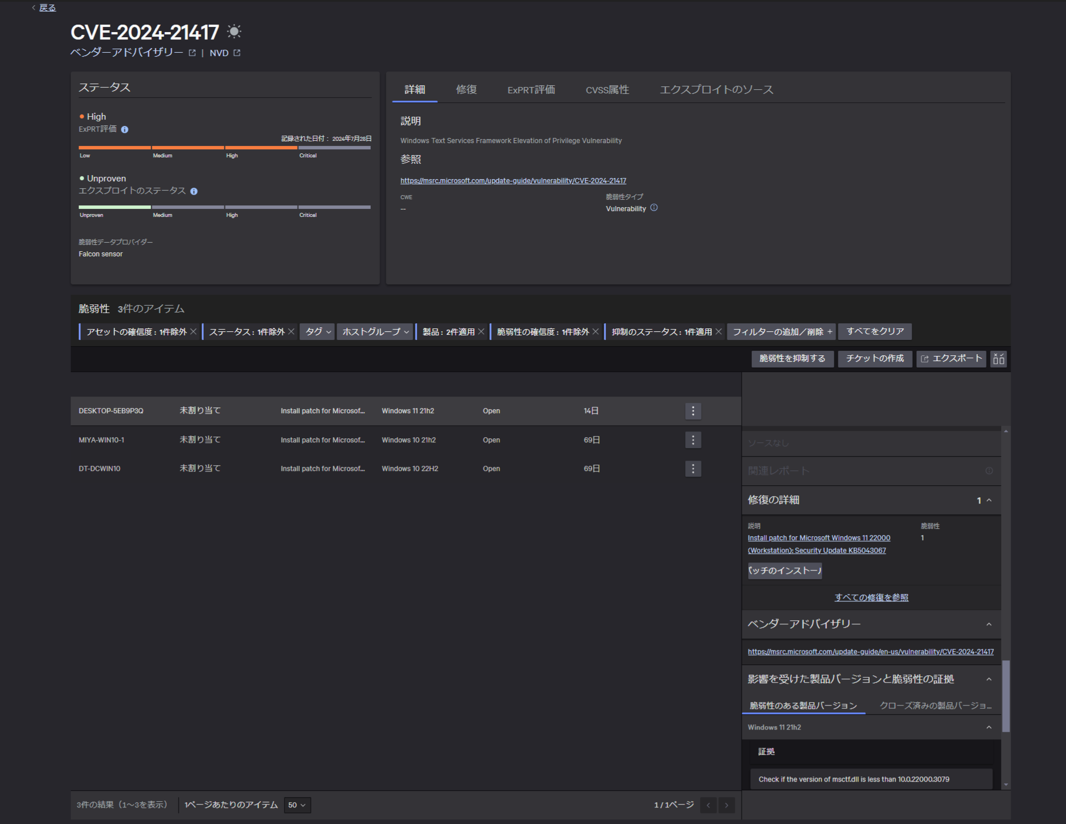Click Windows 10 22H2 cell
1066x824 pixels.
click(410, 469)
